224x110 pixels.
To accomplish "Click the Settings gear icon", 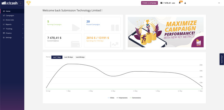I will (4, 38).
